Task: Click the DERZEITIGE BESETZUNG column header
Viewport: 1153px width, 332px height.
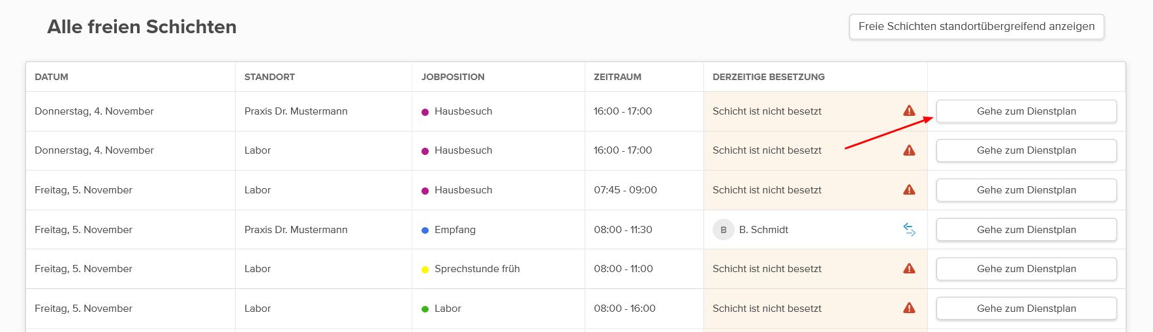Action: click(x=768, y=77)
